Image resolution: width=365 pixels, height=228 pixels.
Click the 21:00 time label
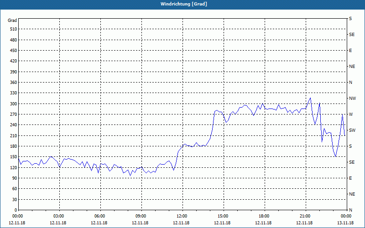pyautogui.click(x=306, y=216)
